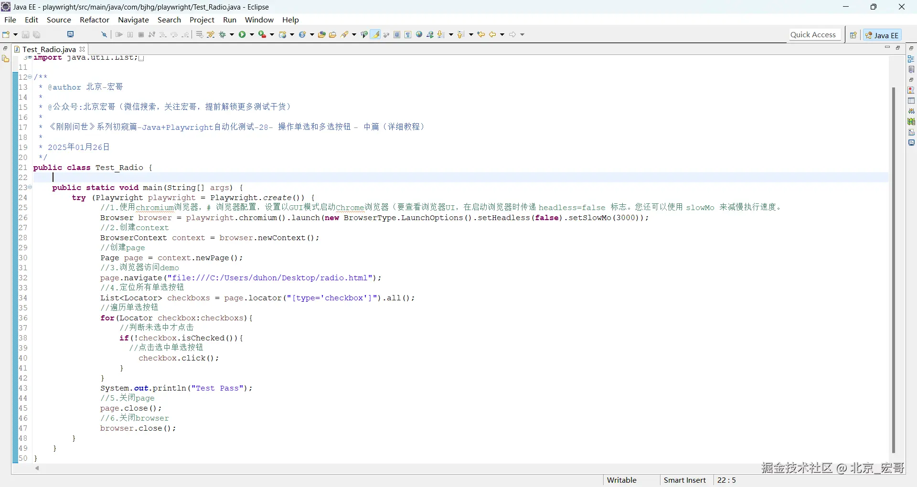Maximize the editor area
The height and width of the screenshot is (487, 917).
pos(898,48)
